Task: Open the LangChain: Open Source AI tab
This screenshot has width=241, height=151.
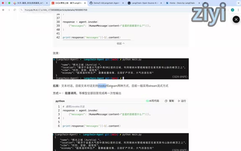Action: point(144,3)
